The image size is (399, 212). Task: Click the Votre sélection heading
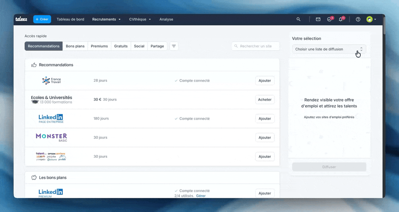tap(306, 39)
